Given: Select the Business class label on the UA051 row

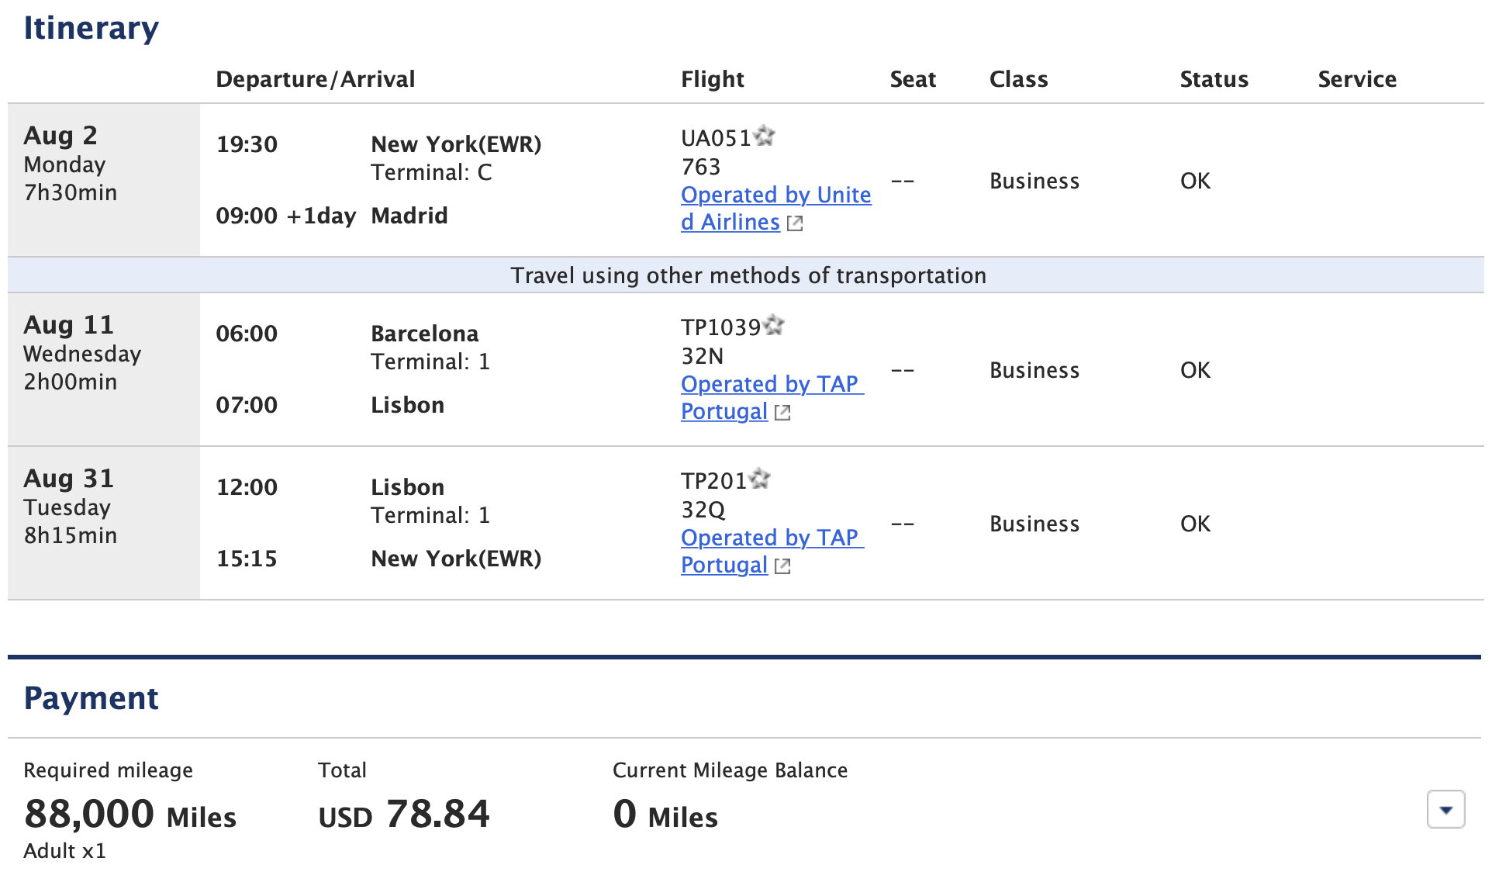Looking at the screenshot, I should point(1034,181).
